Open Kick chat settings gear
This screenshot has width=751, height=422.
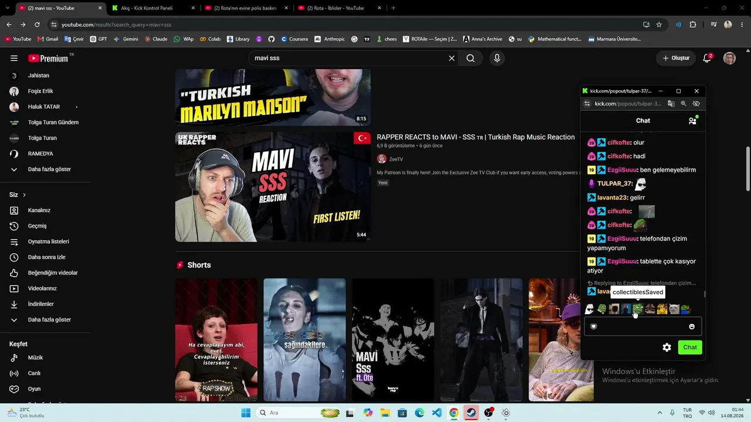click(x=667, y=348)
